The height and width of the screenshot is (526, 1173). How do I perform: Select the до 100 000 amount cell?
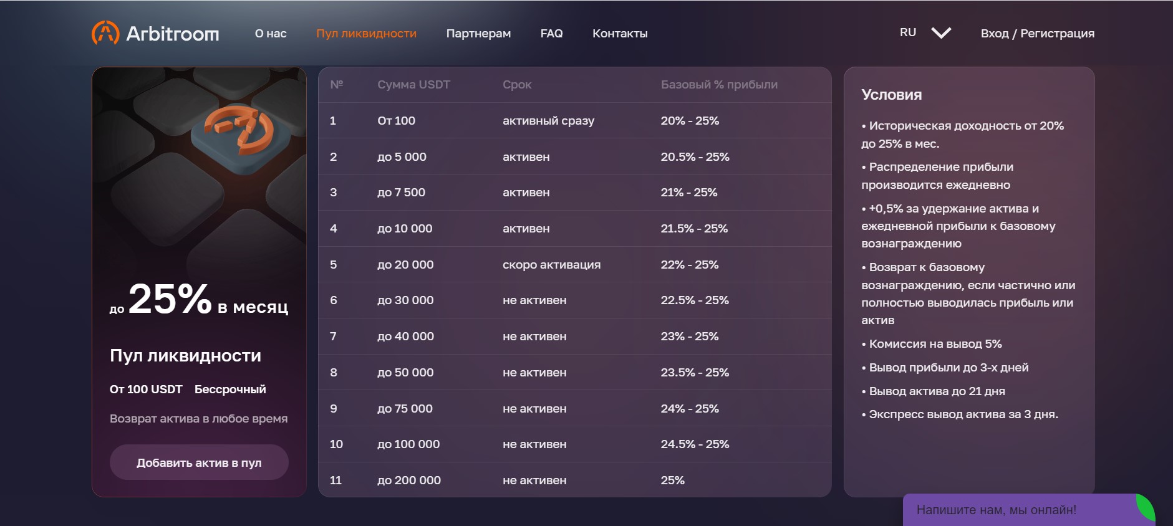408,444
